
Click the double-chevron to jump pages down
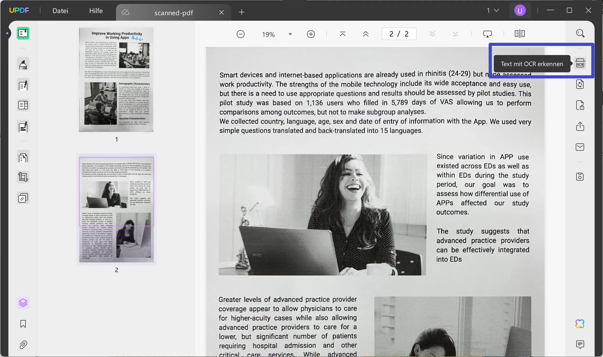point(432,34)
